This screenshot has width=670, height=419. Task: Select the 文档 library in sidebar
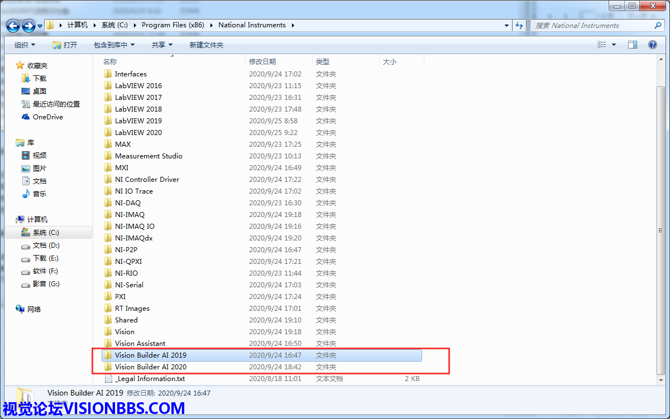tap(40, 181)
